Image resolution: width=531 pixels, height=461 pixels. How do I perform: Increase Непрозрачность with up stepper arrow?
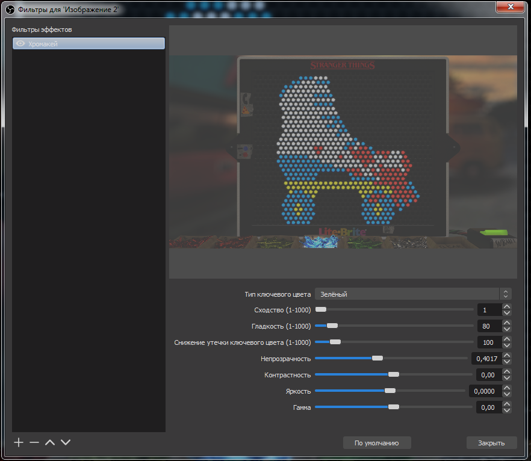[507, 356]
